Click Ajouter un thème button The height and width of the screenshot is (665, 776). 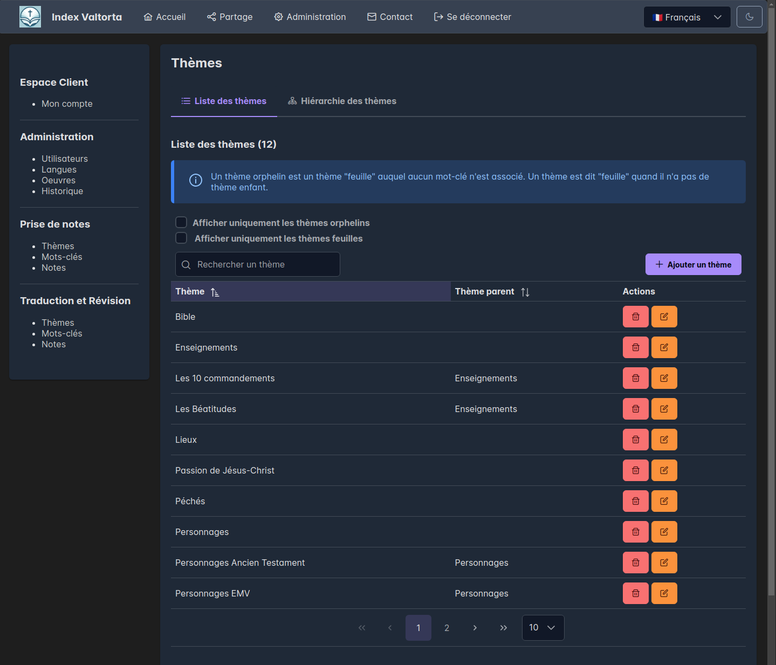[x=693, y=264]
